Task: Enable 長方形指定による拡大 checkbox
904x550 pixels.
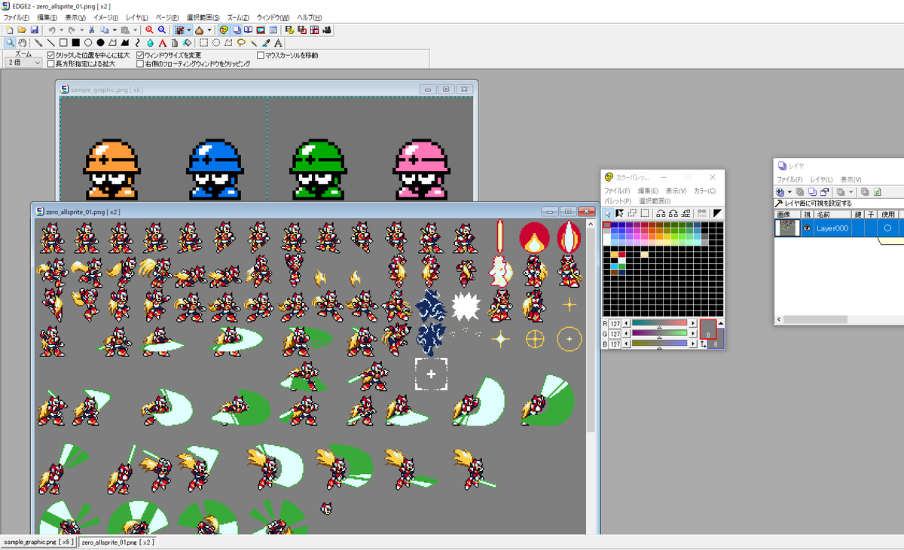Action: (51, 64)
